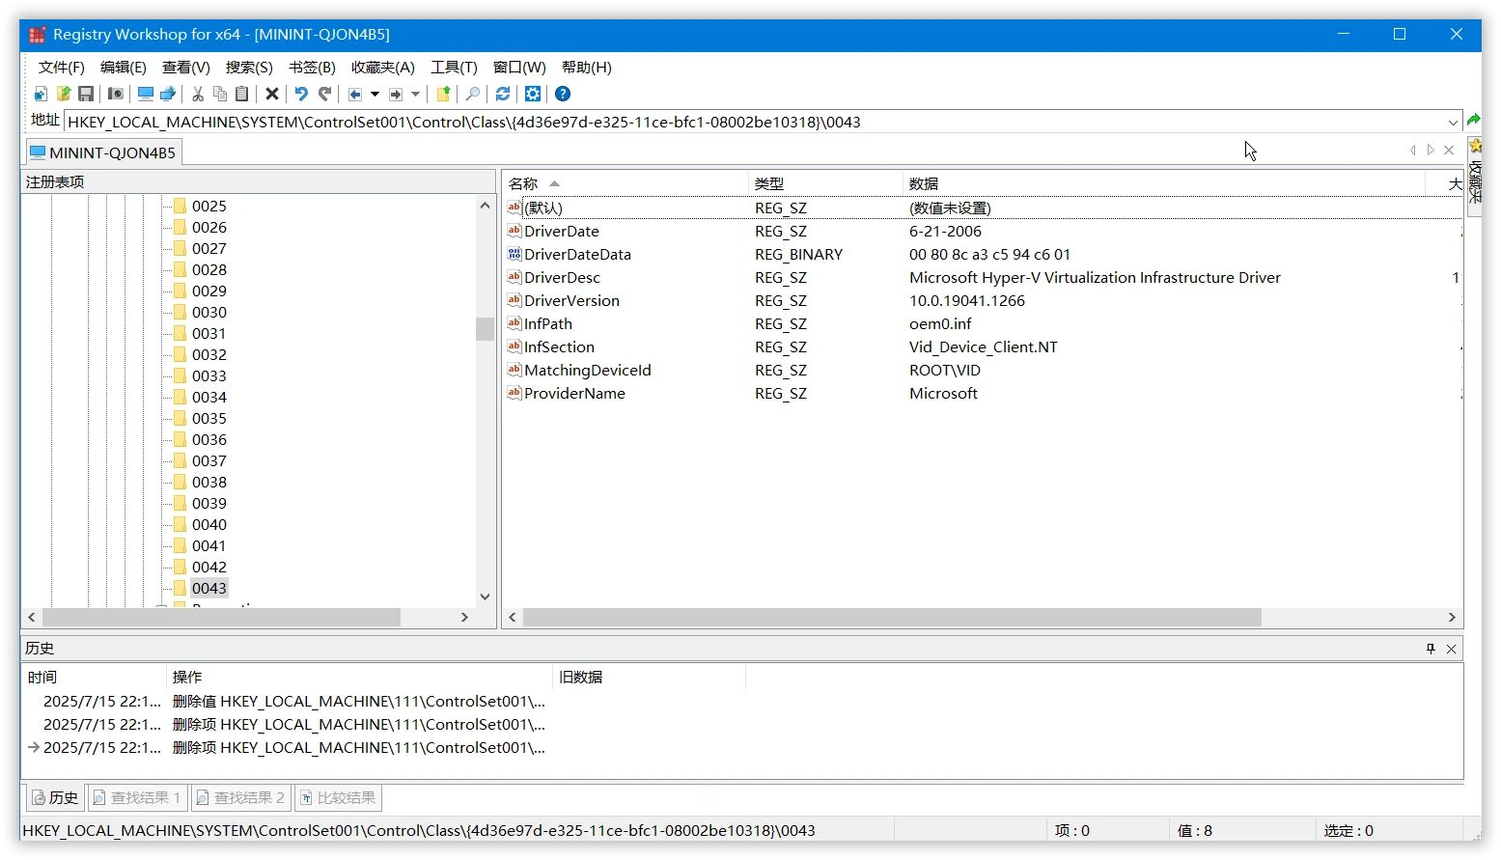1501x860 pixels.
Task: Click the 数据 column header
Action: 1164,183
